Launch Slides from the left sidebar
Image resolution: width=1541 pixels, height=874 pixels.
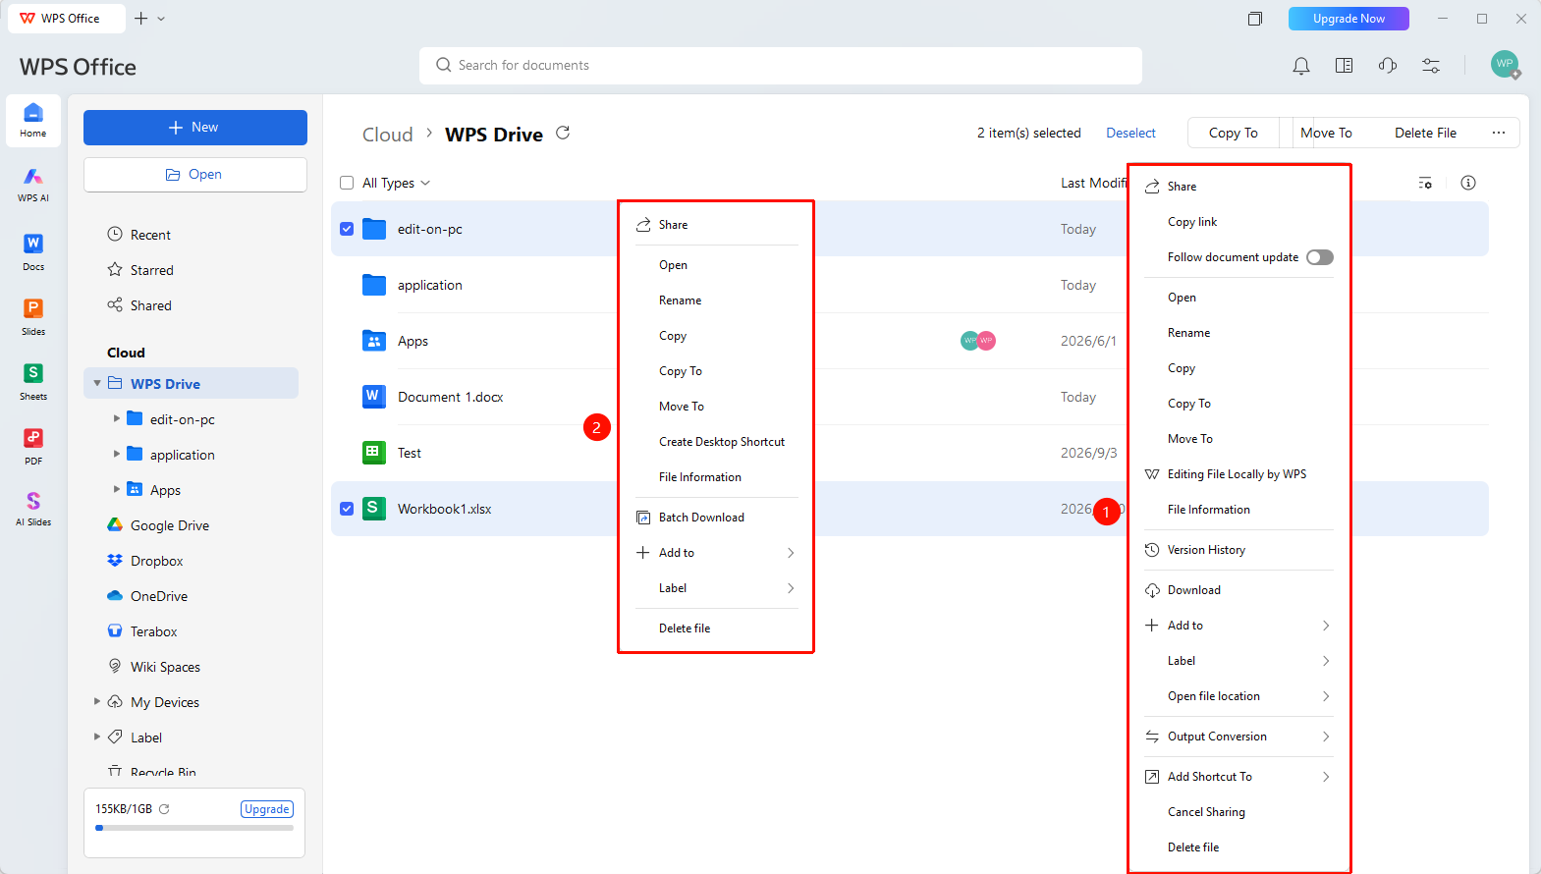click(33, 316)
